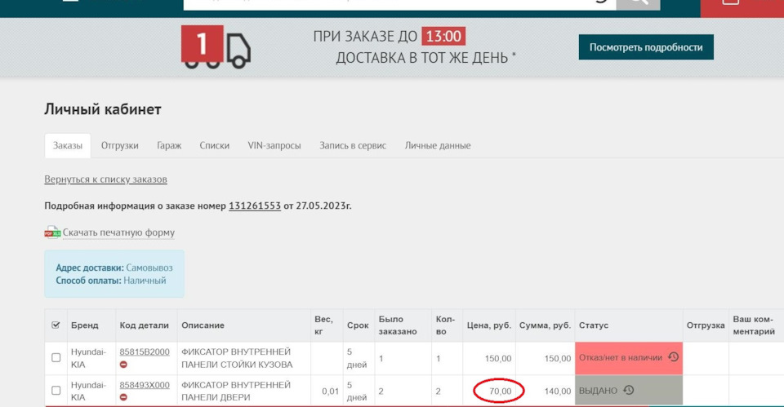The width and height of the screenshot is (784, 407).
Task: Open part code 85815B2000 link
Action: [x=145, y=352]
